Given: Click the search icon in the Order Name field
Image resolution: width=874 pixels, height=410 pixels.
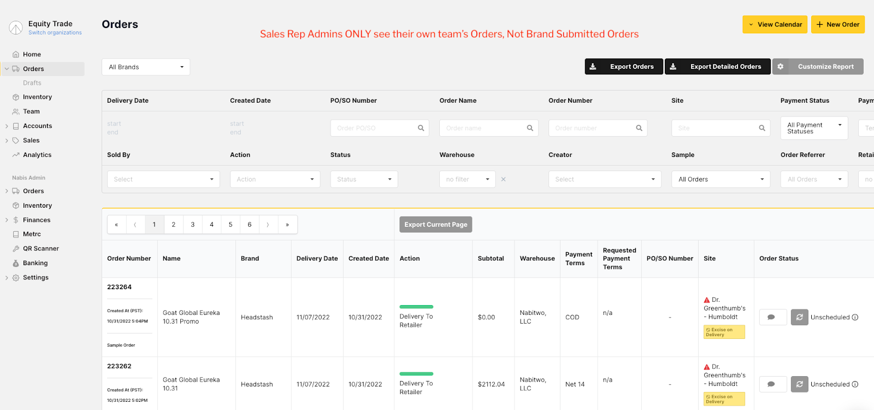Looking at the screenshot, I should [529, 128].
